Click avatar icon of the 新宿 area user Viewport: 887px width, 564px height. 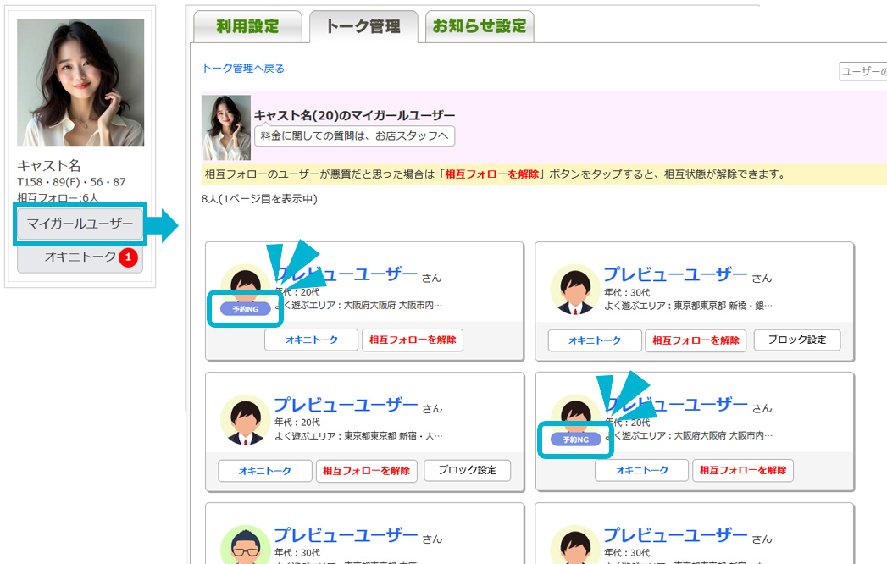245,420
